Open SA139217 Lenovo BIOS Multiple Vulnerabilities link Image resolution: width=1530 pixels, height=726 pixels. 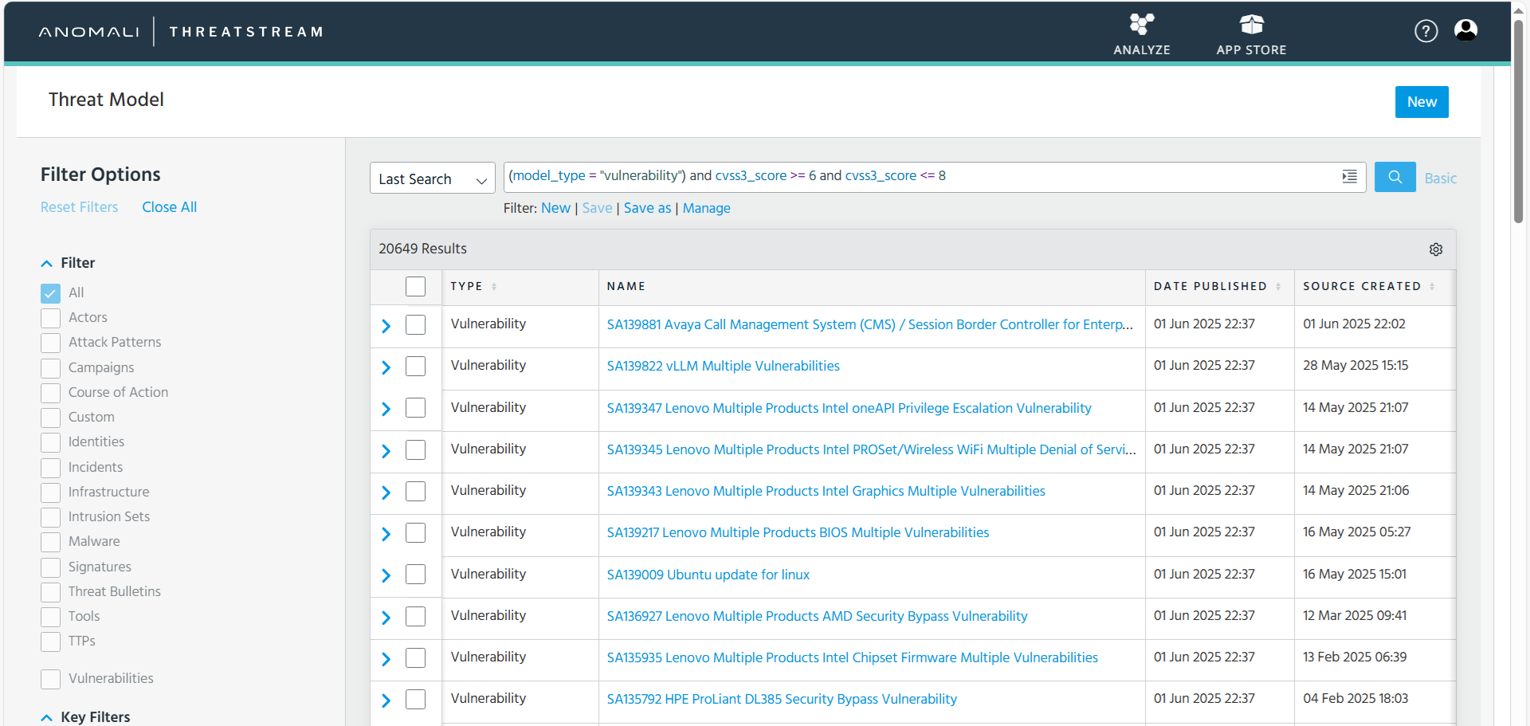point(798,532)
